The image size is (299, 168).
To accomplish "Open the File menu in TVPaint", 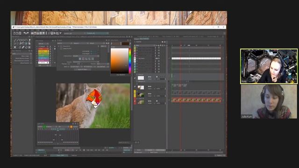I will coord(14,30).
